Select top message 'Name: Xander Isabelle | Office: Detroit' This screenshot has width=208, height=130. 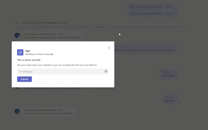(53, 37)
